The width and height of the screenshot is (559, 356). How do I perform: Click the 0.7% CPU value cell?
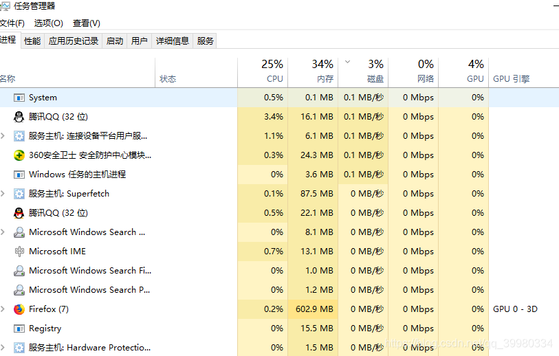[x=263, y=252]
